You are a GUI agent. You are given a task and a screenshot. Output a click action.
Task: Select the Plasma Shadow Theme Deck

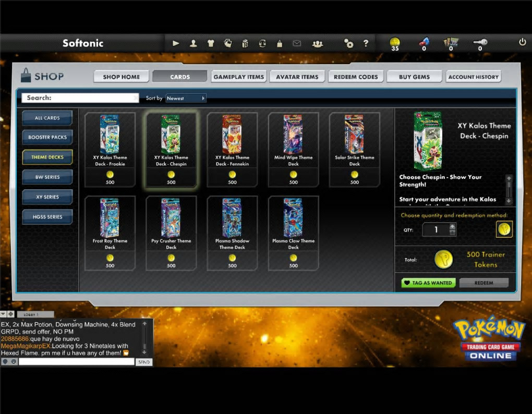(232, 233)
